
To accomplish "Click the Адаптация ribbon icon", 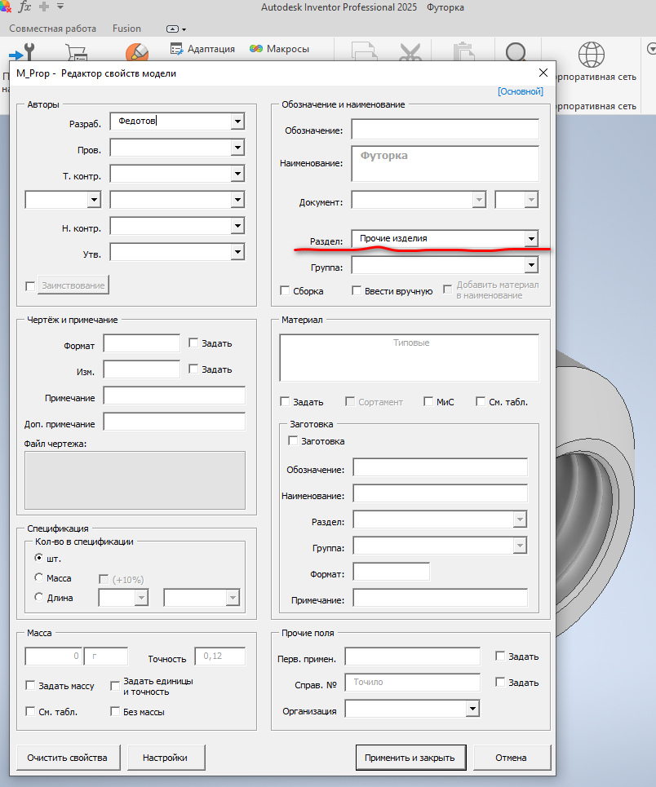I will (176, 49).
